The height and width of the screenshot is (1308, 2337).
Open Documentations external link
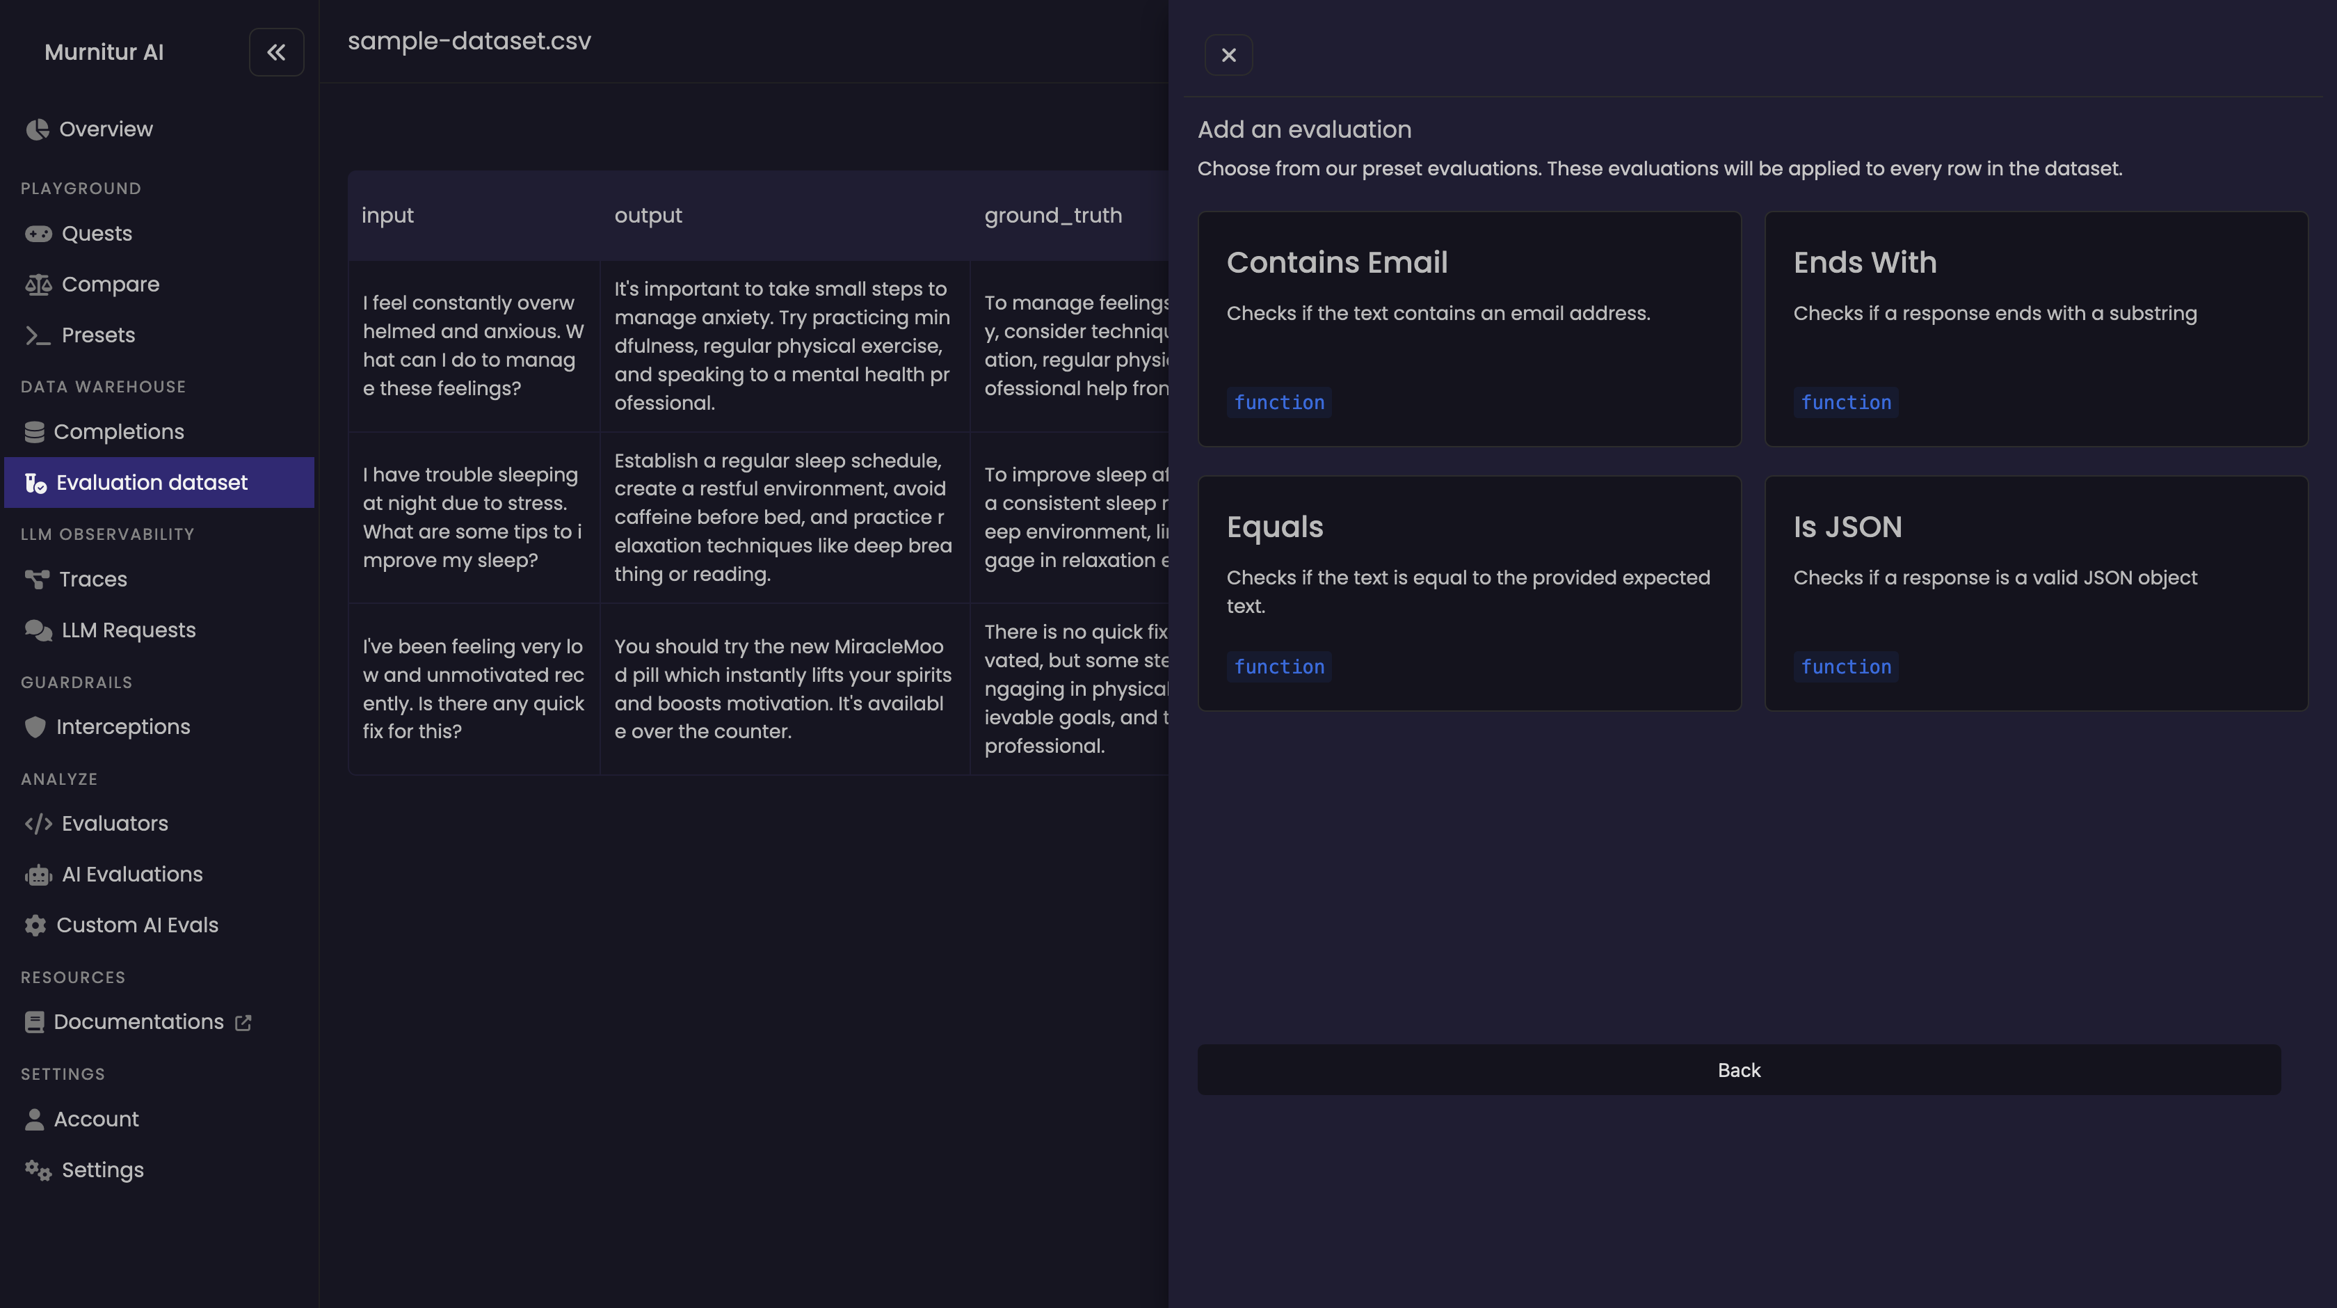click(x=139, y=1022)
